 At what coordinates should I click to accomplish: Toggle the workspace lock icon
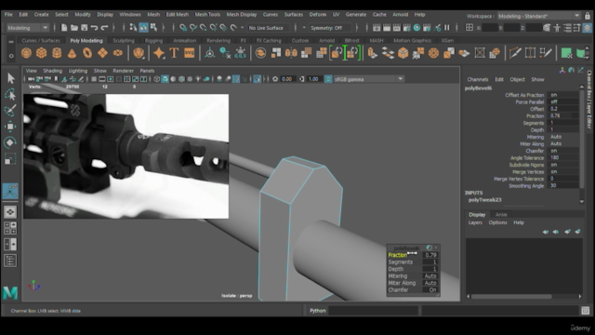coord(588,16)
